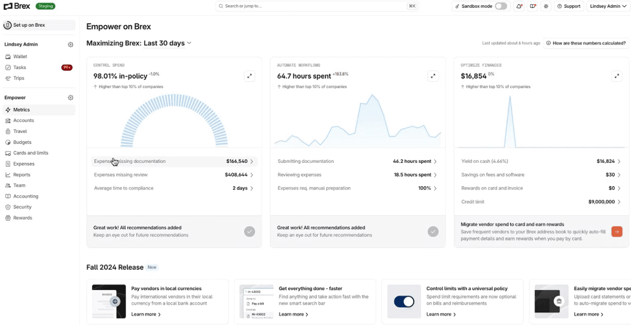Click checkmark icon in Automate Workflows recommendations
The width and height of the screenshot is (631, 325).
433,231
